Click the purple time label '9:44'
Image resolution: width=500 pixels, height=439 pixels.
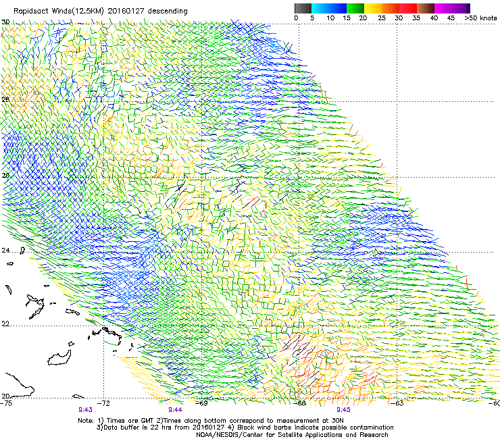176,410
